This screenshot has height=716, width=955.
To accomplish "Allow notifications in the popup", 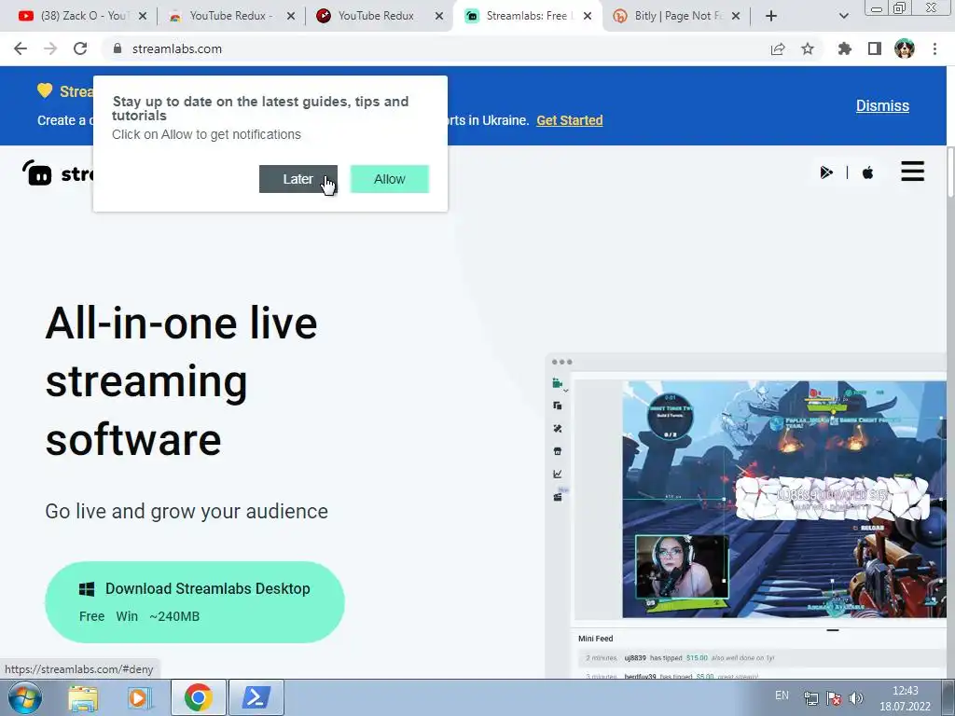I will (x=389, y=179).
